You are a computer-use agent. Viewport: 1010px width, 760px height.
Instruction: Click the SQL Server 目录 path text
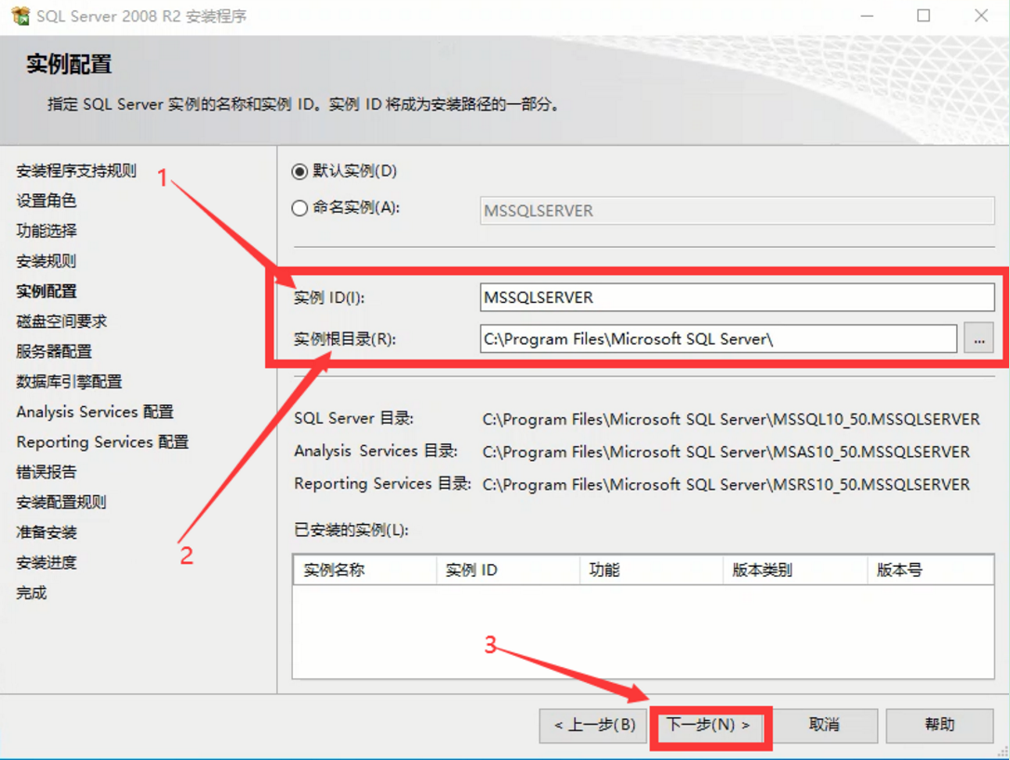(x=731, y=420)
